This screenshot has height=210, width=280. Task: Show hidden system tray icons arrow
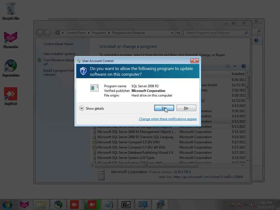[226, 205]
